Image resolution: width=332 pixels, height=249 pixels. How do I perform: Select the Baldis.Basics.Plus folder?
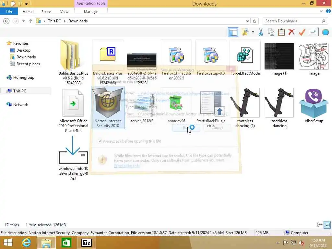[73, 63]
